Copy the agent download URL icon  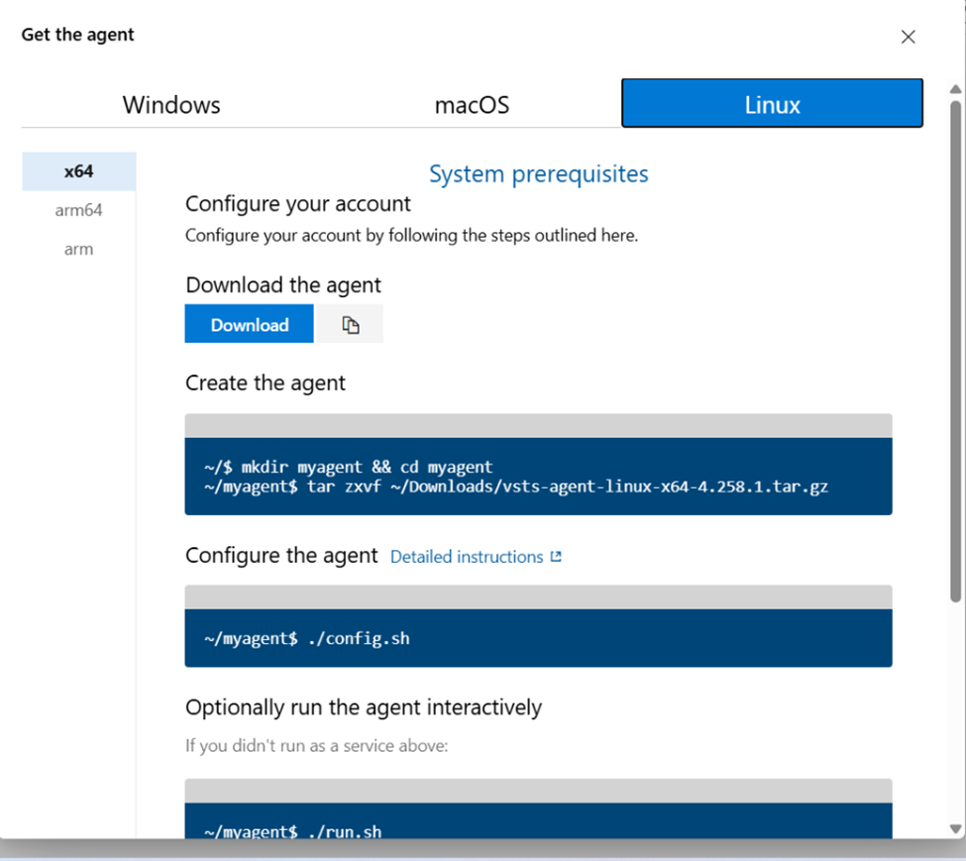point(350,323)
